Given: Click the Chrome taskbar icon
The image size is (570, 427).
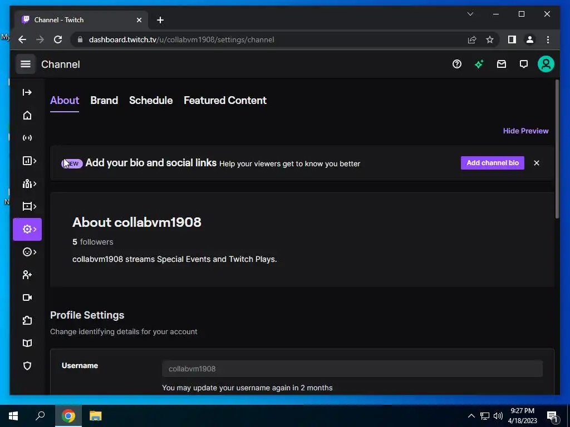Looking at the screenshot, I should click(x=68, y=416).
